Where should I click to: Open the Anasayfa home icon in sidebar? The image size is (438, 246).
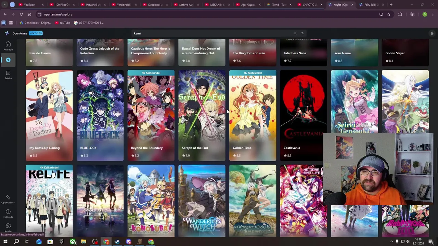point(8,44)
